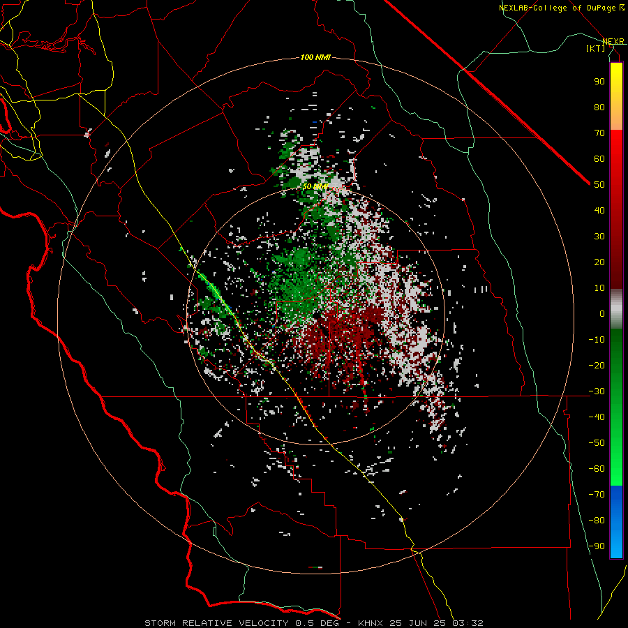Click the 80 value on velocity scale
The height and width of the screenshot is (628, 628).
point(599,107)
